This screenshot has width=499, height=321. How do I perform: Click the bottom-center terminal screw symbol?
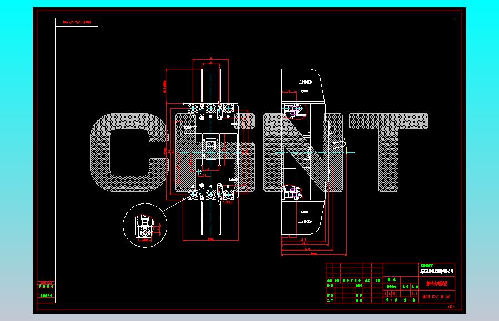[211, 194]
